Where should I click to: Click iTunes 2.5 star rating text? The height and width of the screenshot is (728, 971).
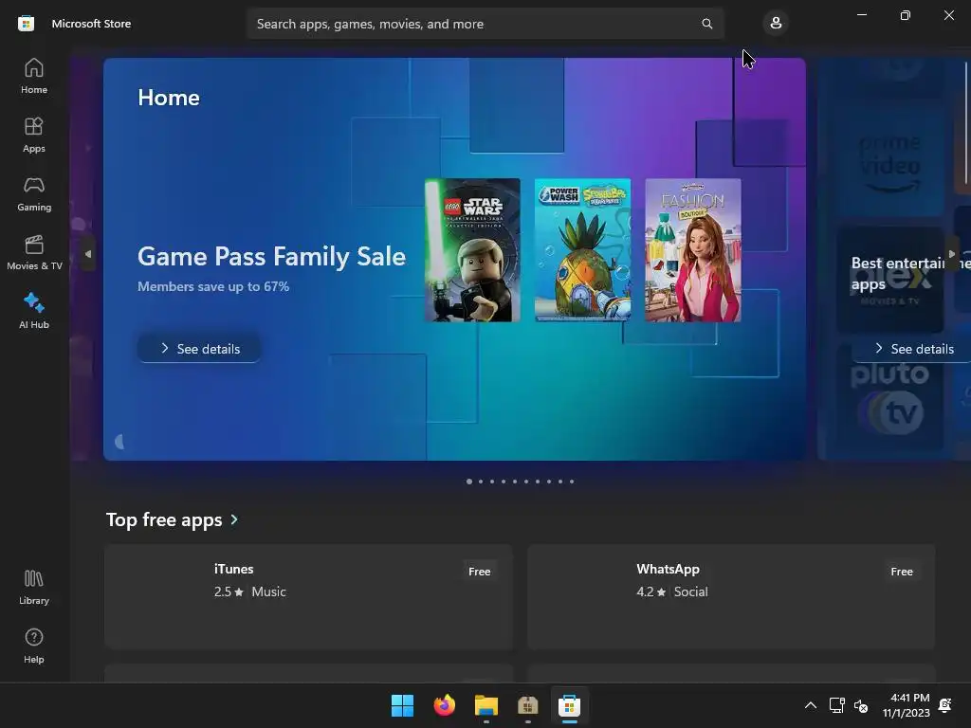click(229, 591)
